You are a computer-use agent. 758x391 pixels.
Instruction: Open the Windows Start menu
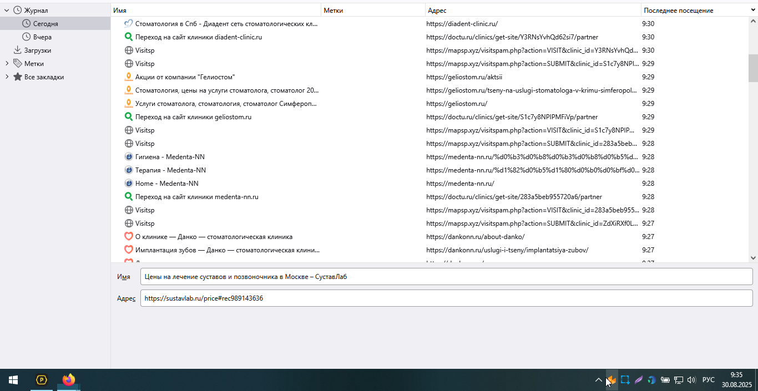click(13, 380)
